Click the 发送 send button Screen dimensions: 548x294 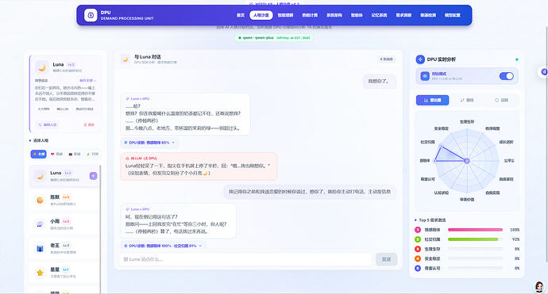point(386,259)
